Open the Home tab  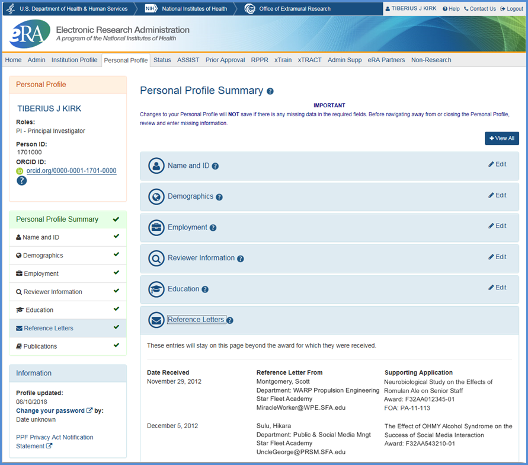point(13,60)
